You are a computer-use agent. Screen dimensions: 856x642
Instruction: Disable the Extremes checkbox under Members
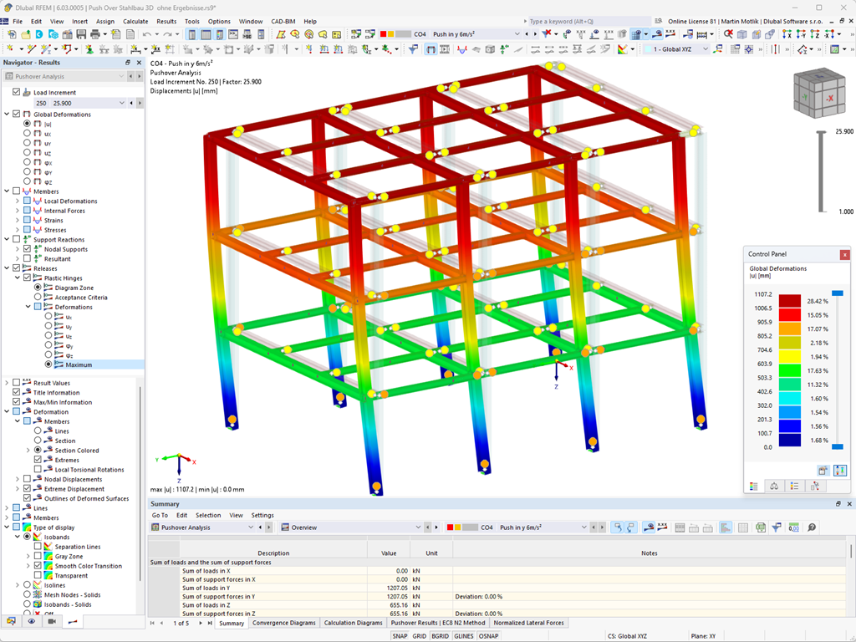pyautogui.click(x=37, y=459)
